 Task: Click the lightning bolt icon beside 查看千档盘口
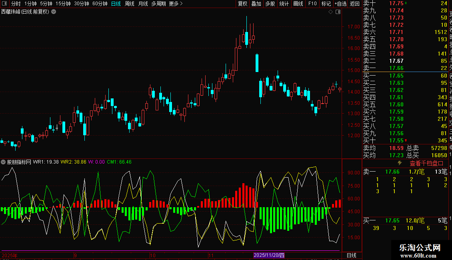pos(400,163)
